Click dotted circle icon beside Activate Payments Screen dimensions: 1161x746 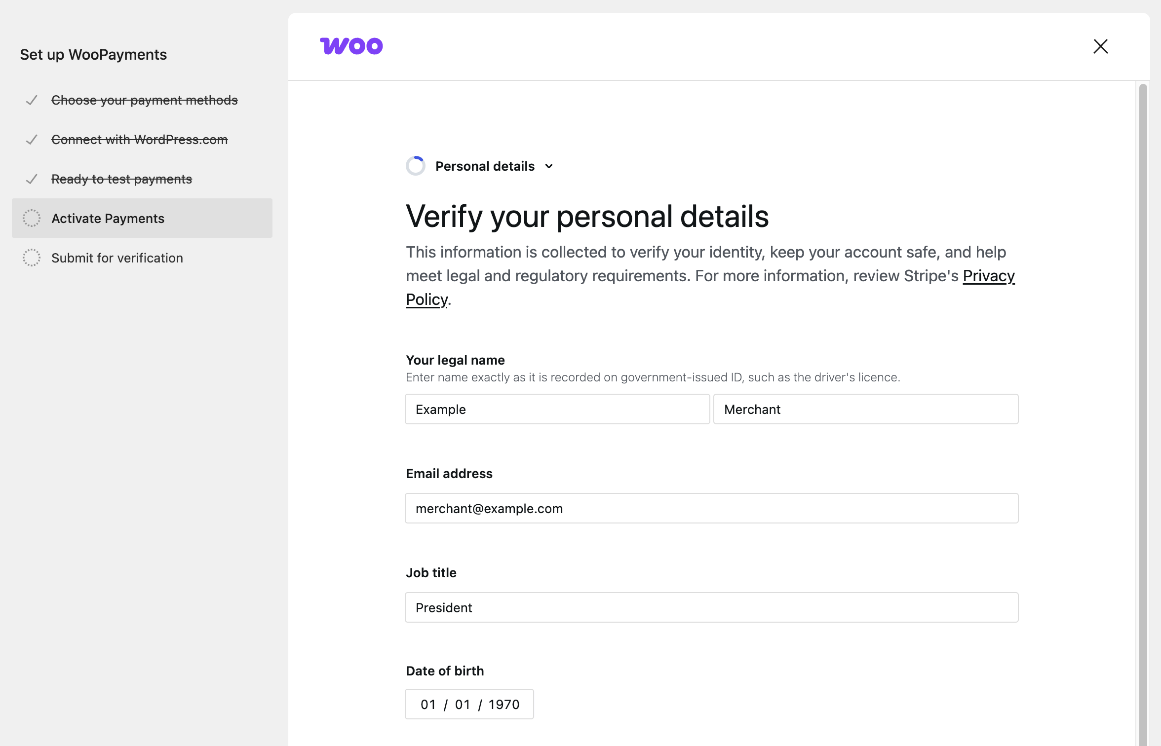(x=32, y=218)
